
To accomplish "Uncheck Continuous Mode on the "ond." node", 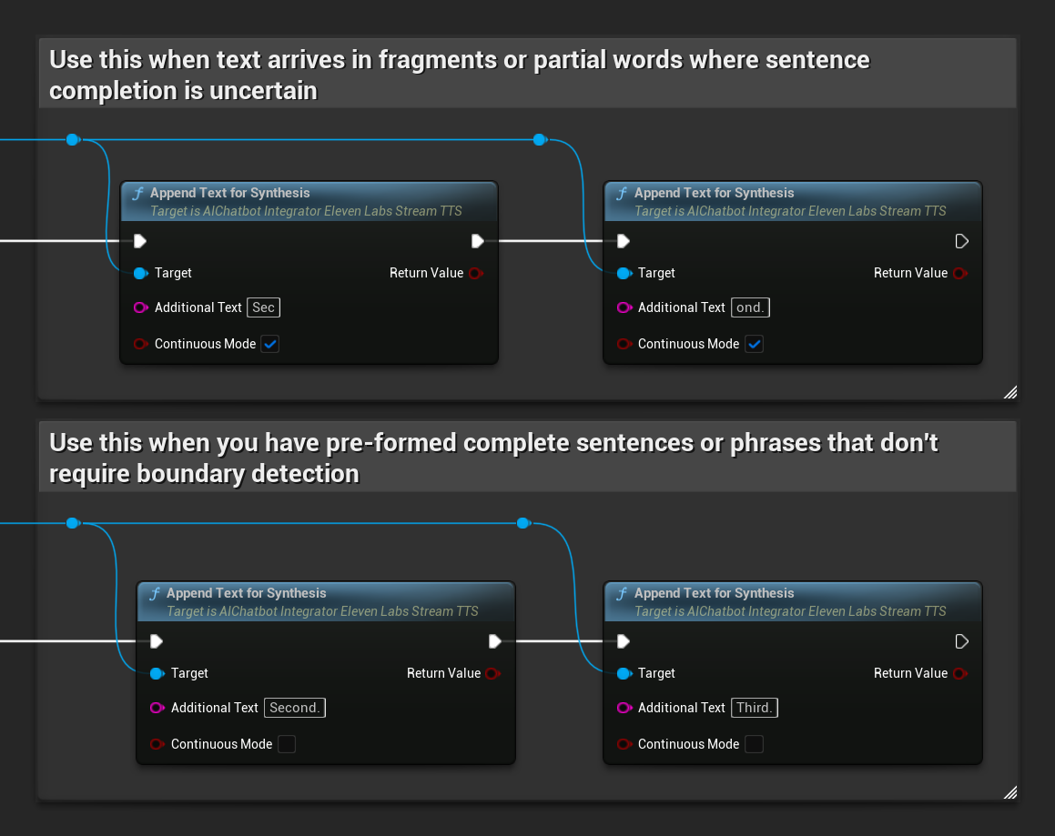I will (754, 344).
